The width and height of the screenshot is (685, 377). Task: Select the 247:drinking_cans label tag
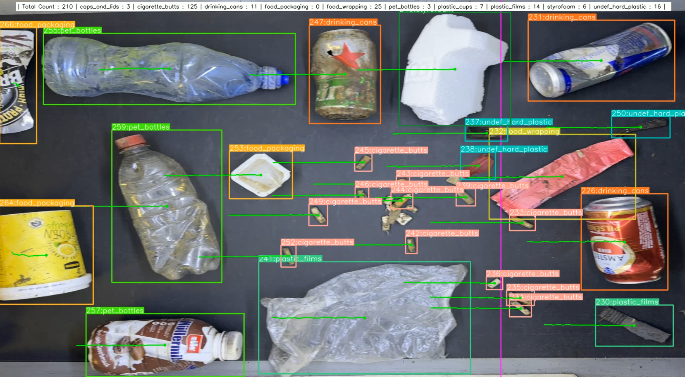[x=343, y=22]
